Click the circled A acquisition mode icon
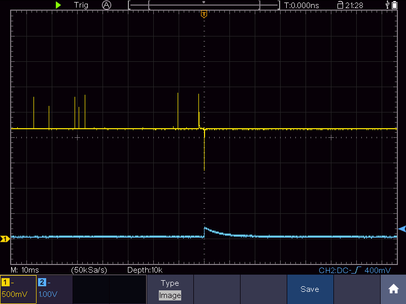This screenshot has width=406, height=304. click(106, 5)
